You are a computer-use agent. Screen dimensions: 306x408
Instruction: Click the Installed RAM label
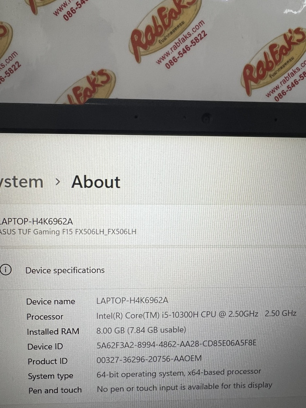(x=53, y=331)
